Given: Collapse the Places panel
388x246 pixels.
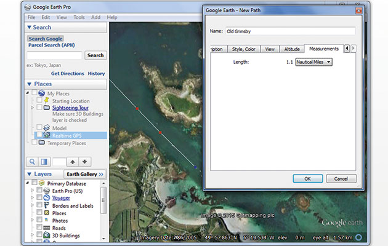Looking at the screenshot, I should pyautogui.click(x=29, y=84).
